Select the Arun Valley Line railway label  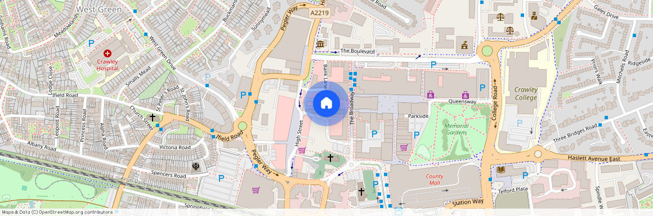coord(141,183)
